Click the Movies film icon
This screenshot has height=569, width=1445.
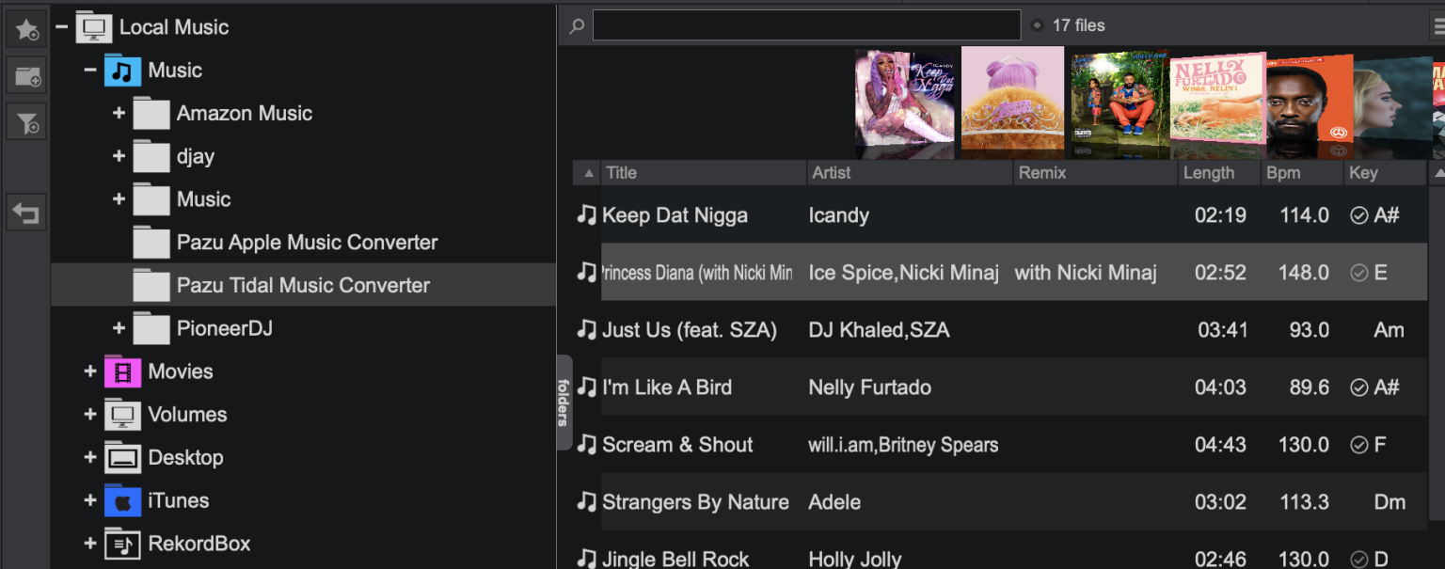(122, 371)
